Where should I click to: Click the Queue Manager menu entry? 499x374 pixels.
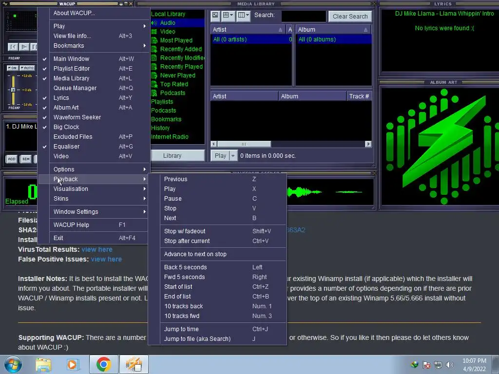[94, 88]
